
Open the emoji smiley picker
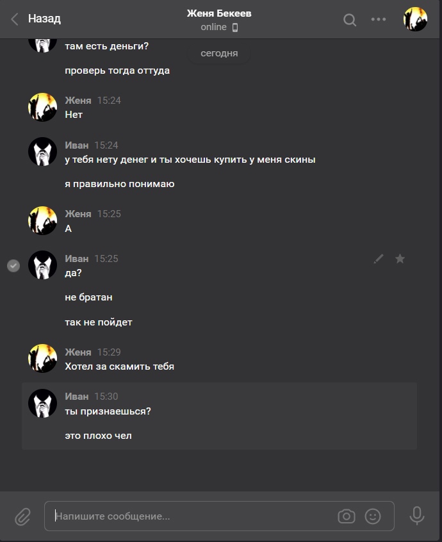point(372,516)
